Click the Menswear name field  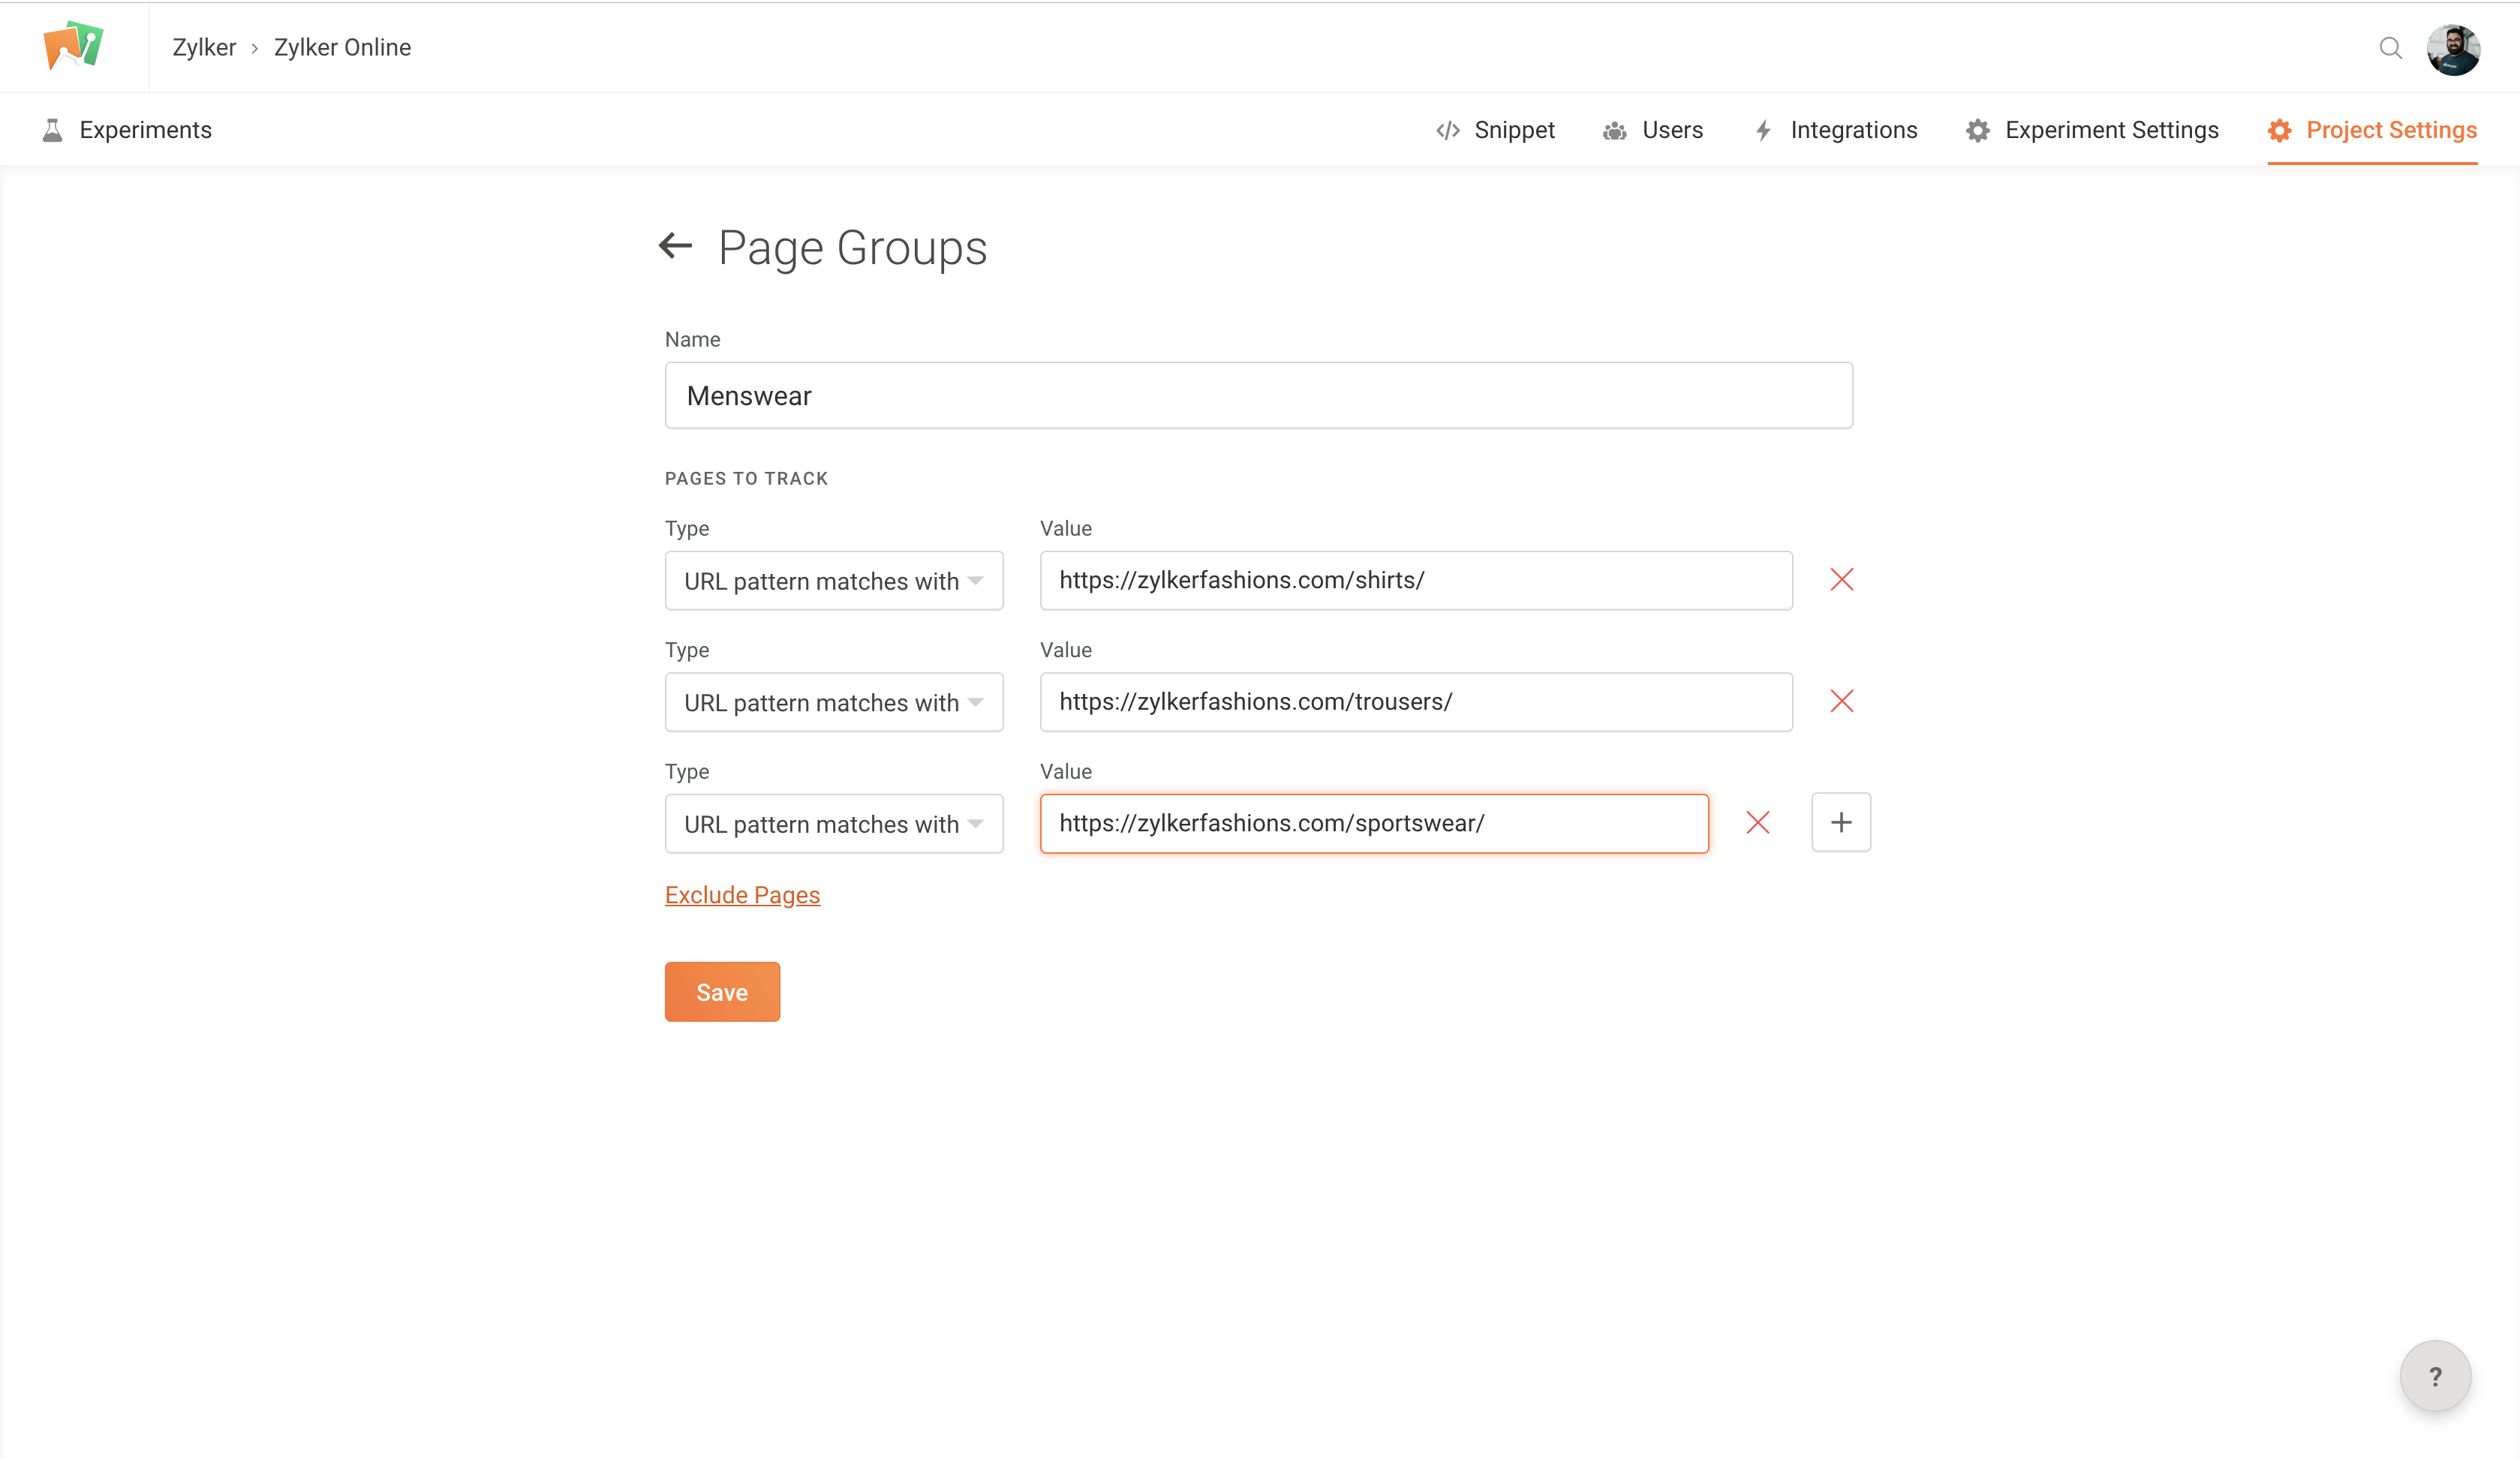coord(1258,396)
